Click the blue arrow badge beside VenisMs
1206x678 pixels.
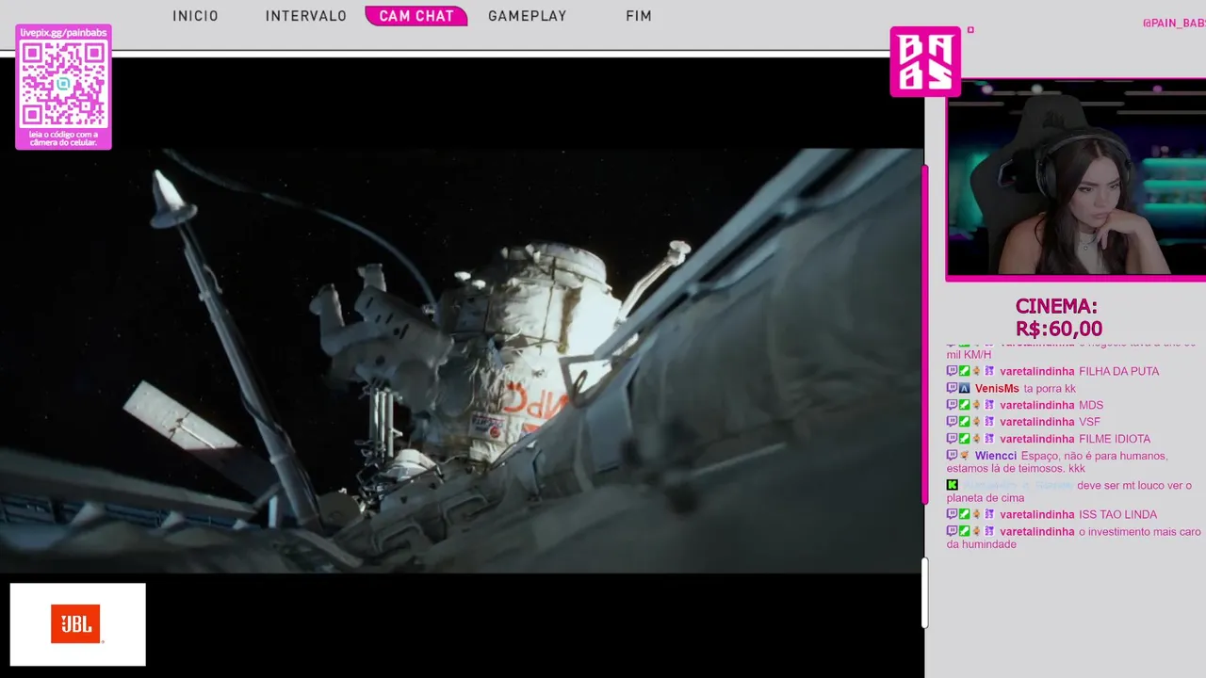[x=964, y=388]
